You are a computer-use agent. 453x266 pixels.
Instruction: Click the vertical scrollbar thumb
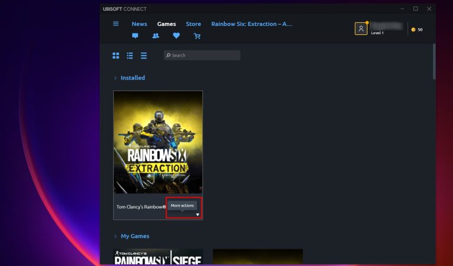(x=434, y=61)
